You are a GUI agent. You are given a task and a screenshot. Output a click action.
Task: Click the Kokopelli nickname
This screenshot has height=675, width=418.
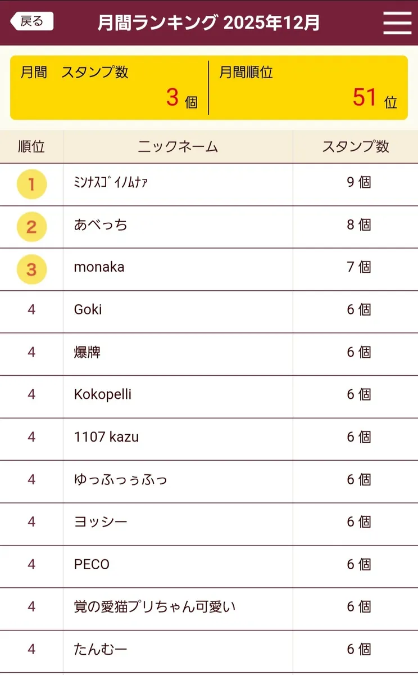tap(103, 394)
